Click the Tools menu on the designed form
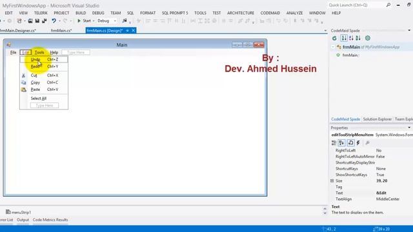Image resolution: width=413 pixels, height=232 pixels. tap(39, 52)
